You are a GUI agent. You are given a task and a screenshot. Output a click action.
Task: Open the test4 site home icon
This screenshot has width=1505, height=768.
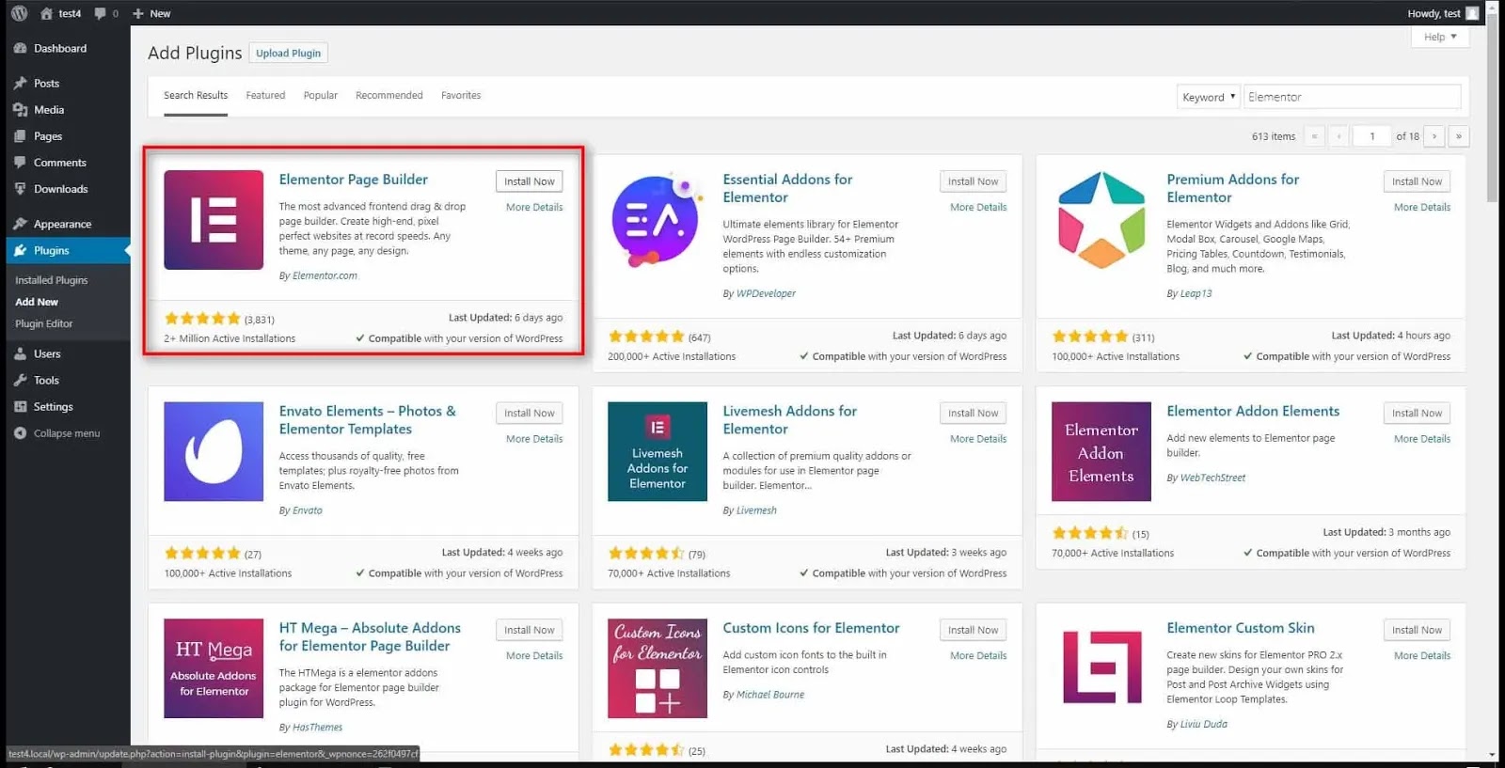(46, 13)
